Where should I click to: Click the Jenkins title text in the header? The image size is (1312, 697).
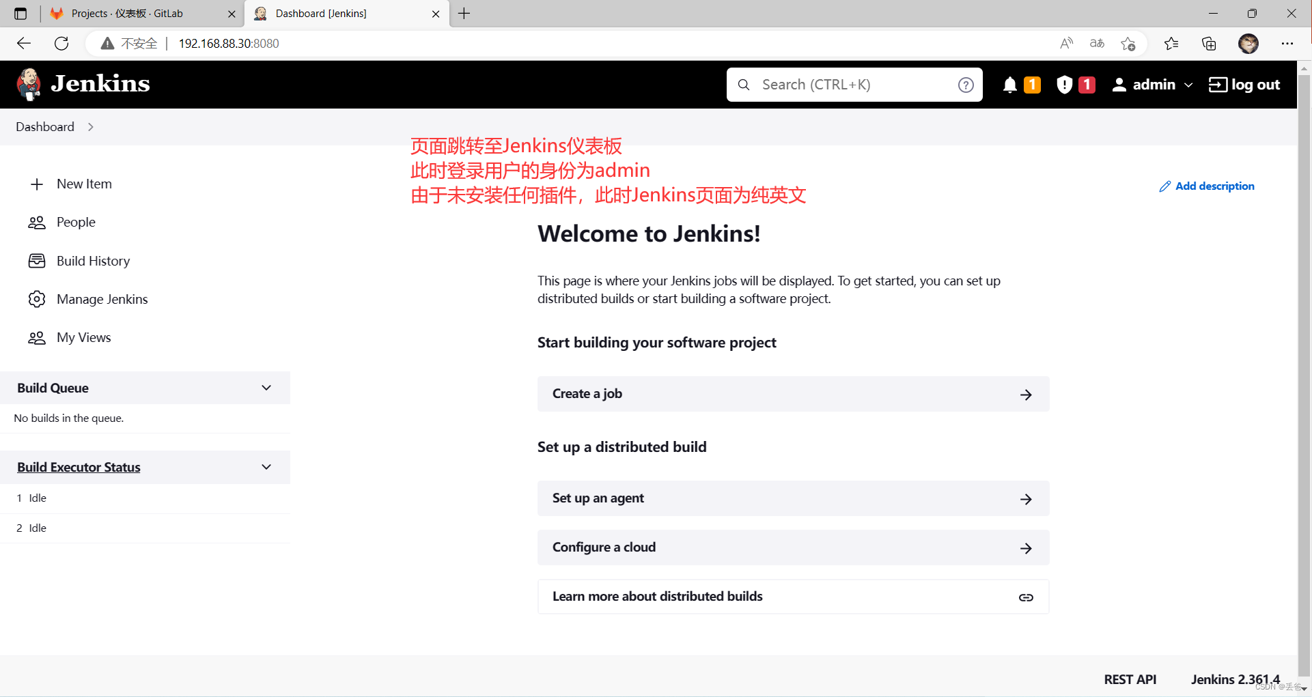(100, 84)
